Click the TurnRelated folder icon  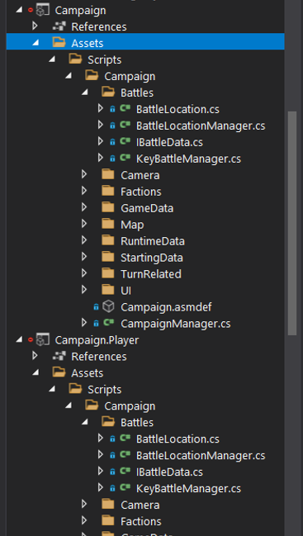tap(108, 273)
